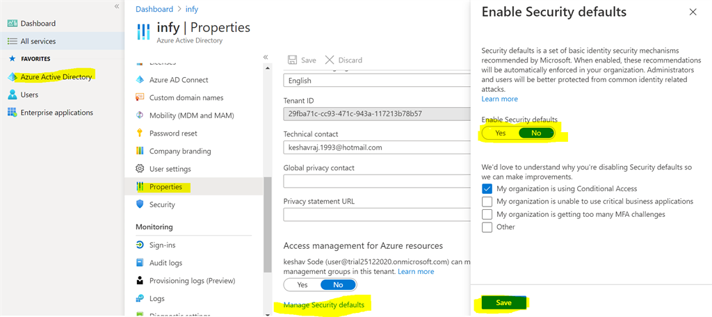Image resolution: width=712 pixels, height=317 pixels.
Task: Click the Azure Active Directory pyramid icon
Action: point(13,76)
